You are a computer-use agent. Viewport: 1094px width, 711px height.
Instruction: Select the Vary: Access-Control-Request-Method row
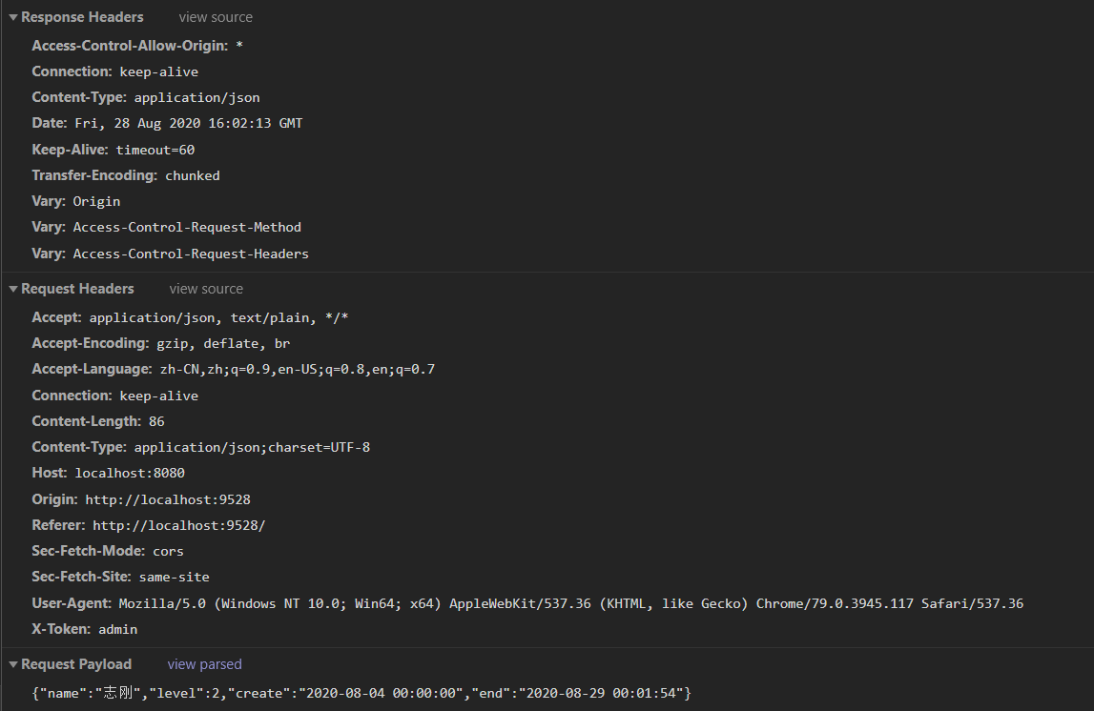pos(167,227)
